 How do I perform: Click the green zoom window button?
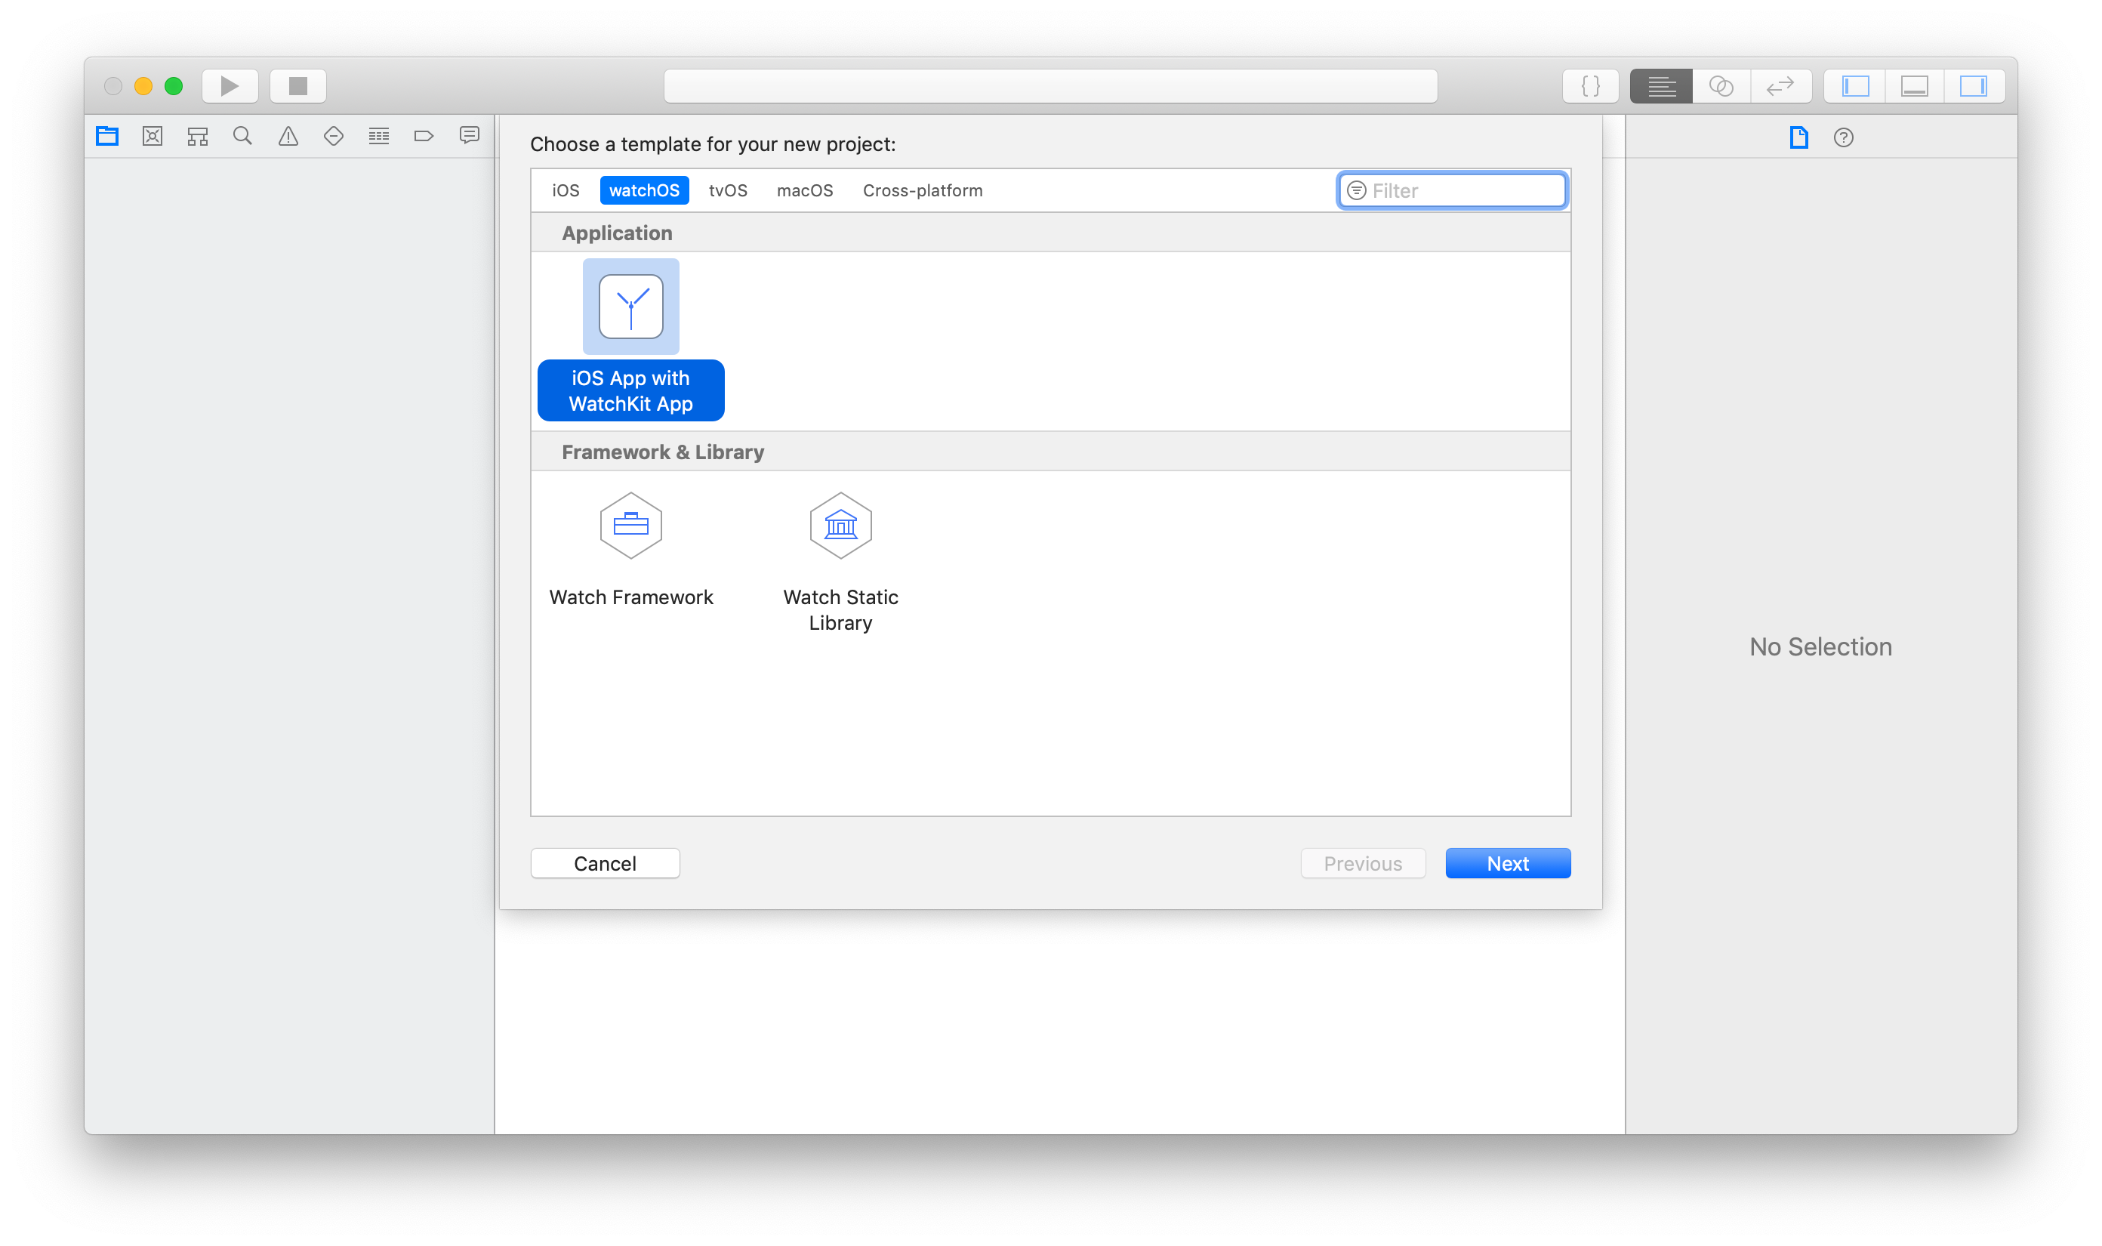click(174, 85)
